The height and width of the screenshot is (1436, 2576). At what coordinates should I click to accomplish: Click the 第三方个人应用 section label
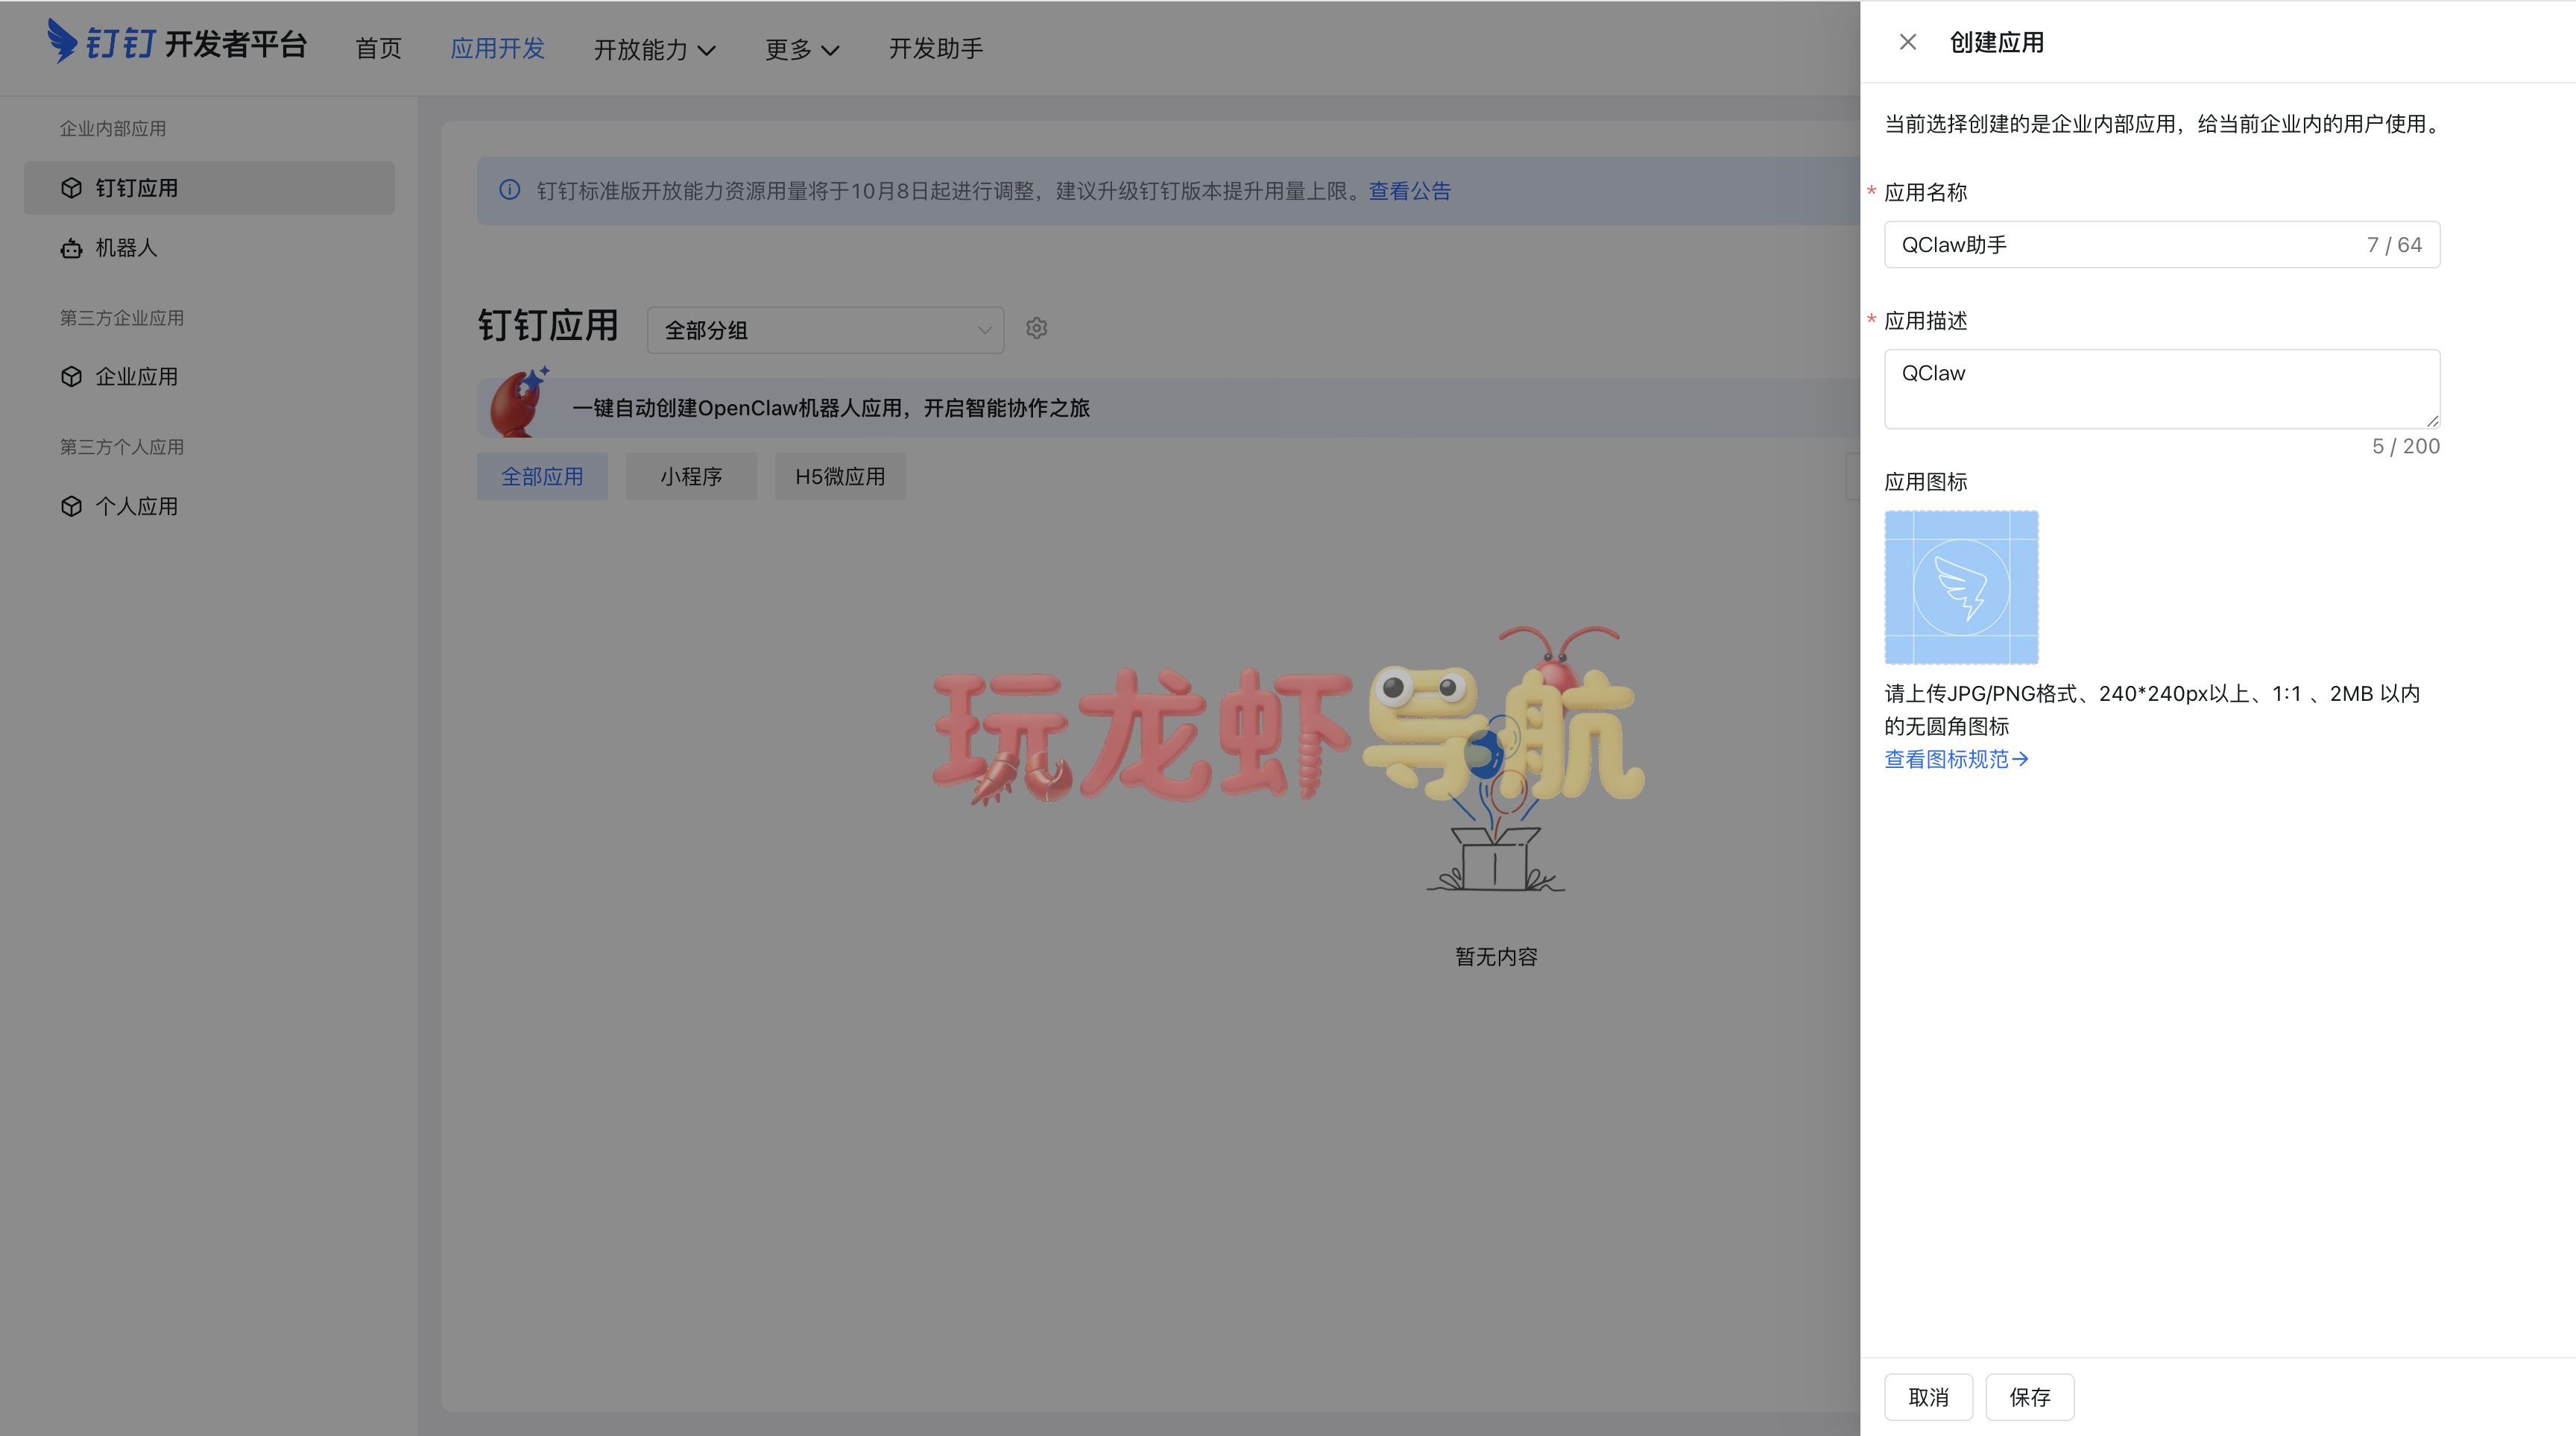pos(122,447)
